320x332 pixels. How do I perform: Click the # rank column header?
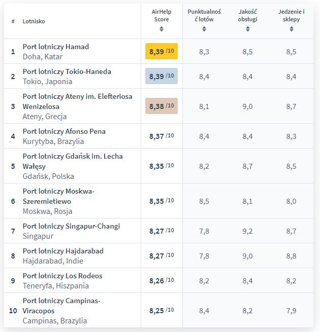coord(13,21)
